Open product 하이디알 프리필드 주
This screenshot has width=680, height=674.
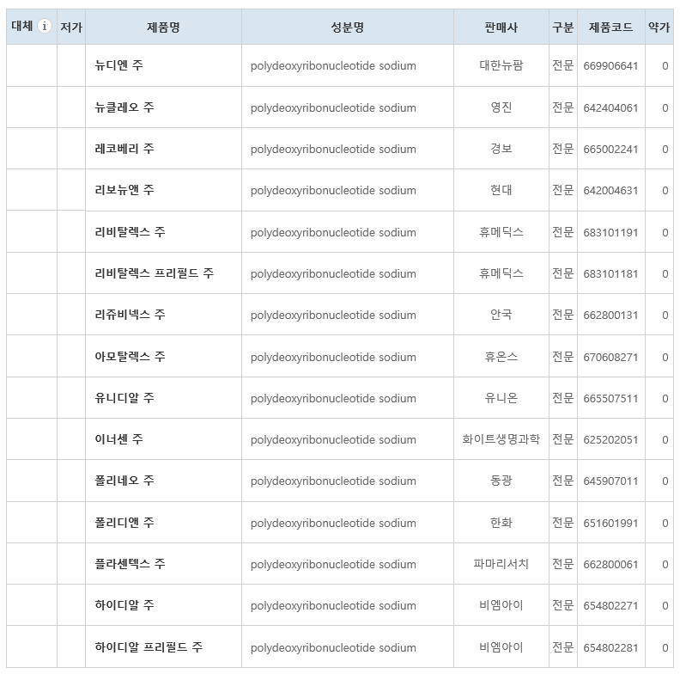149,647
